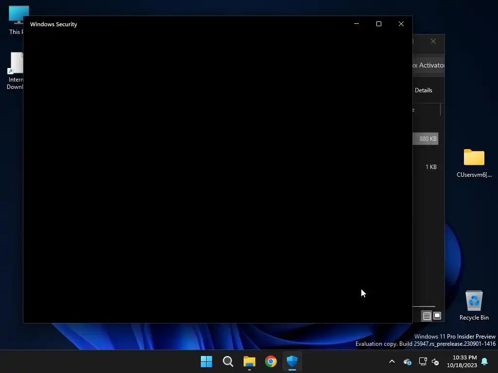Select the This PC desktop icon
This screenshot has height=373, width=498.
[15, 20]
